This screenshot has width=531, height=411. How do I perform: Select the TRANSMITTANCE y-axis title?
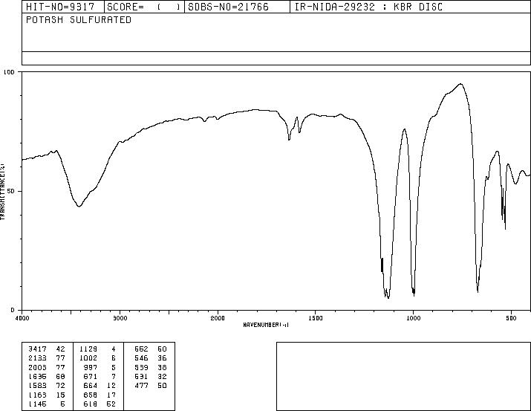point(2,191)
